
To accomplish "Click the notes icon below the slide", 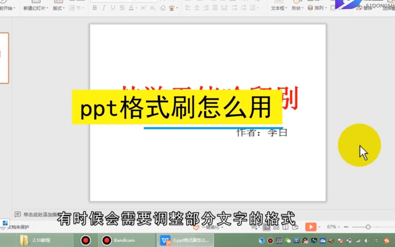I will 18,214.
